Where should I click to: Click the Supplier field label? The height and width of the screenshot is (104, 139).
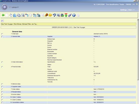(x=50, y=36)
